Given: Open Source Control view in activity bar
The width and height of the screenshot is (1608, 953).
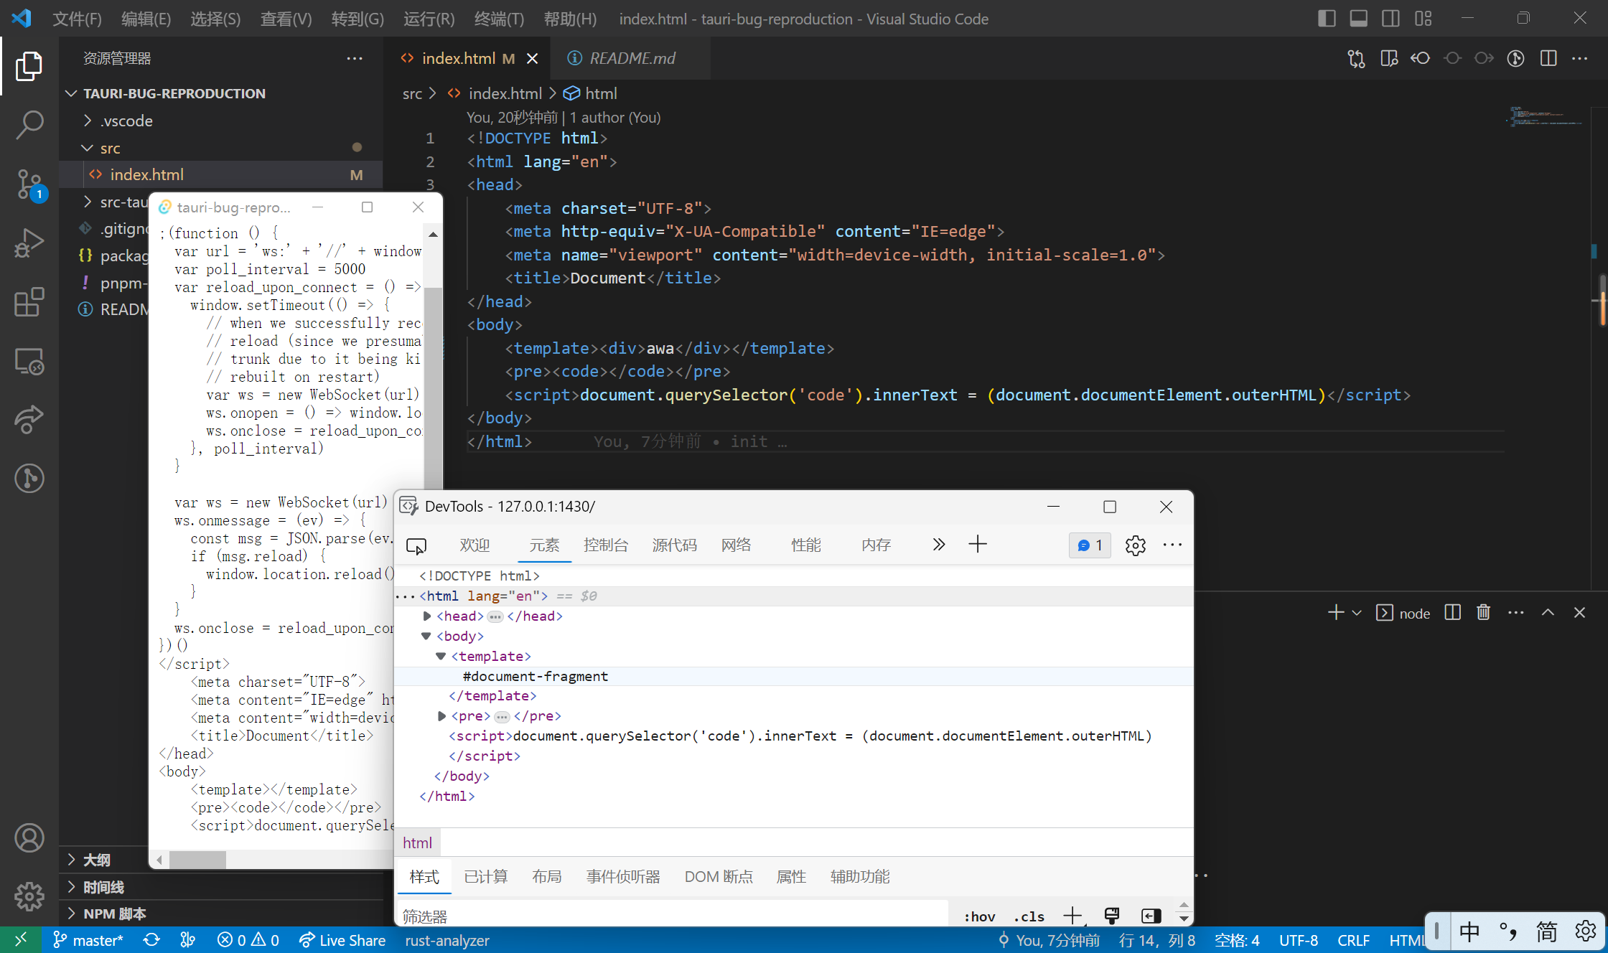Looking at the screenshot, I should pos(29,184).
